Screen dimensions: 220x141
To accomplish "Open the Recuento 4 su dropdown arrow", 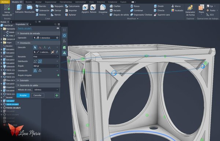I will [57, 57].
